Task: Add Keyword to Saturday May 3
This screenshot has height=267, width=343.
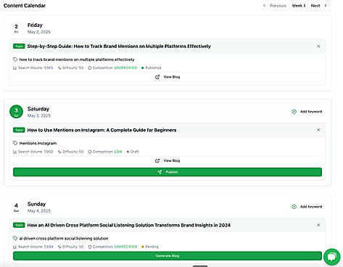Action: click(307, 112)
